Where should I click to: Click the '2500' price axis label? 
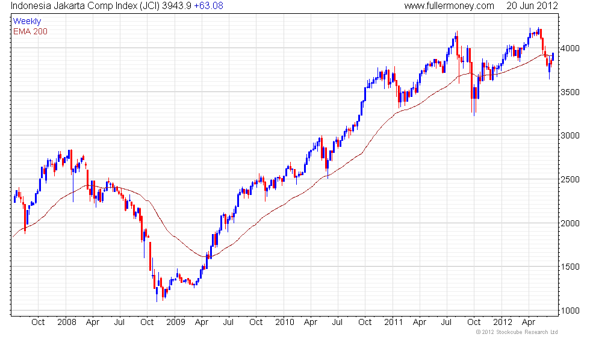pyautogui.click(x=570, y=179)
